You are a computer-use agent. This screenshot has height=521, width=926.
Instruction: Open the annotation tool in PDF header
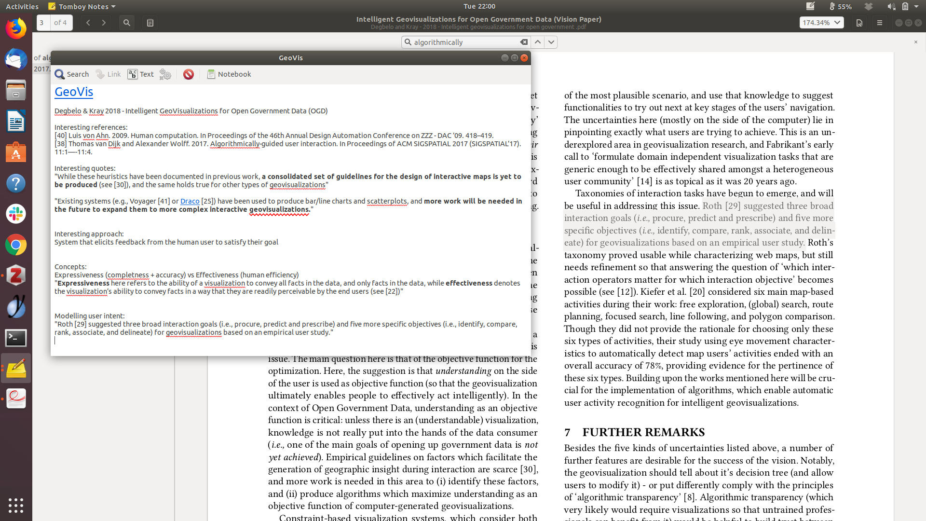point(859,23)
